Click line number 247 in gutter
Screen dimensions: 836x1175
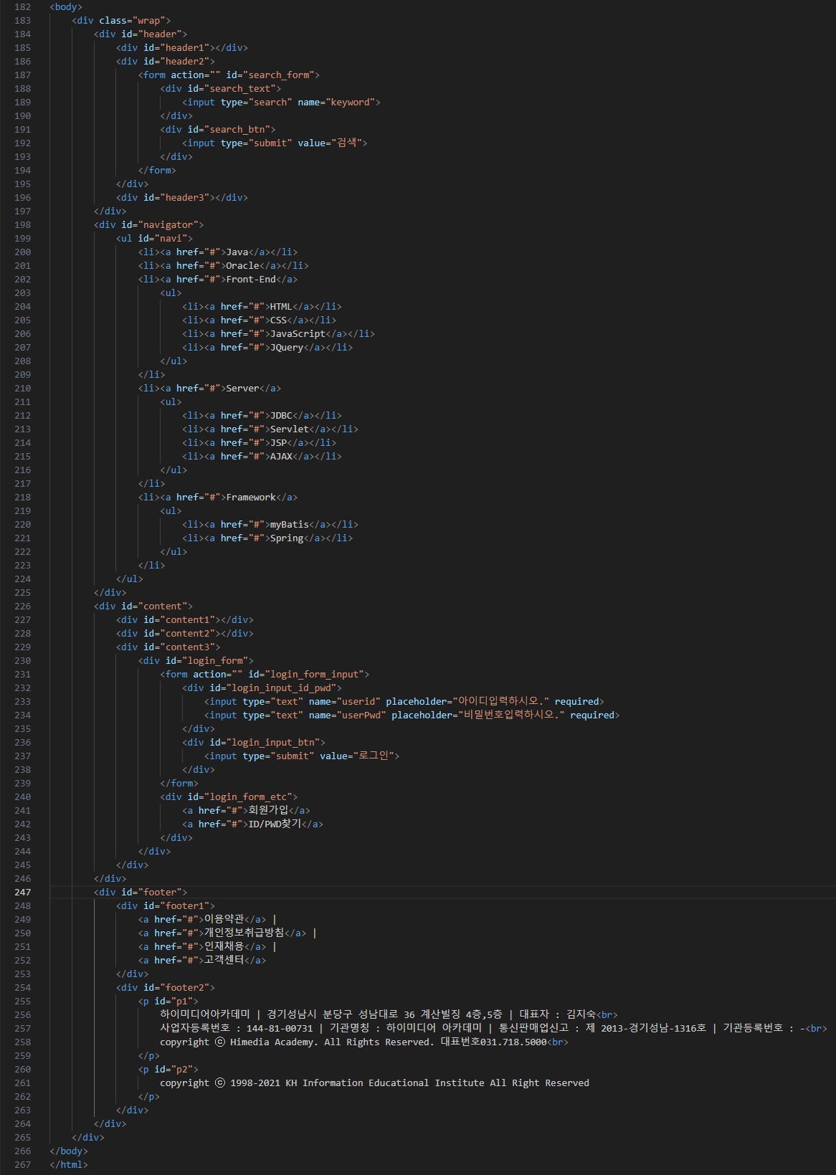[x=22, y=893]
